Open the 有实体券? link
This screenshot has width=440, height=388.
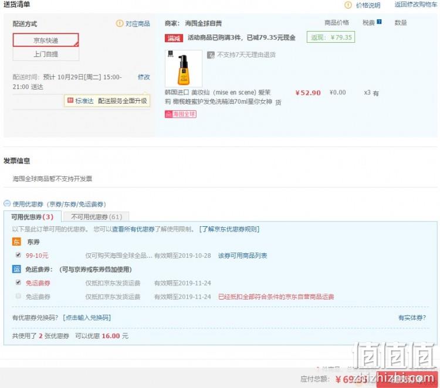coord(412,318)
